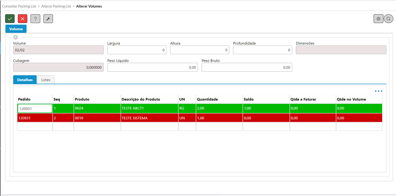Image resolution: width=396 pixels, height=196 pixels.
Task: Open settings via the gear icon
Action: 378,19
